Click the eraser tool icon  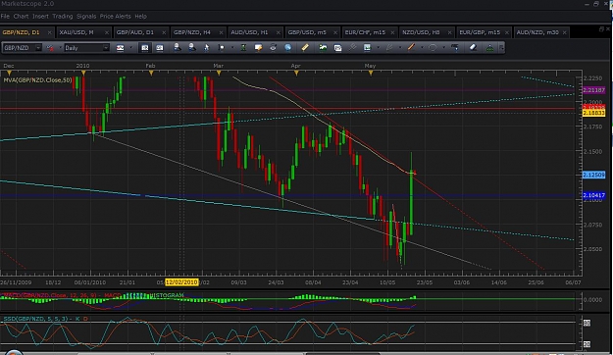[473, 47]
